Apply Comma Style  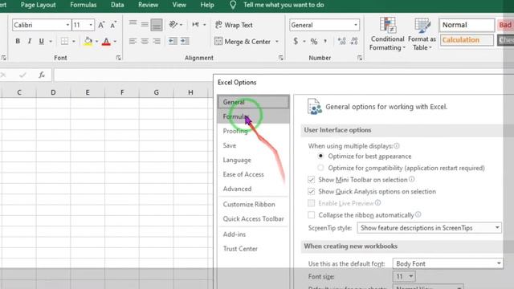[x=325, y=41]
